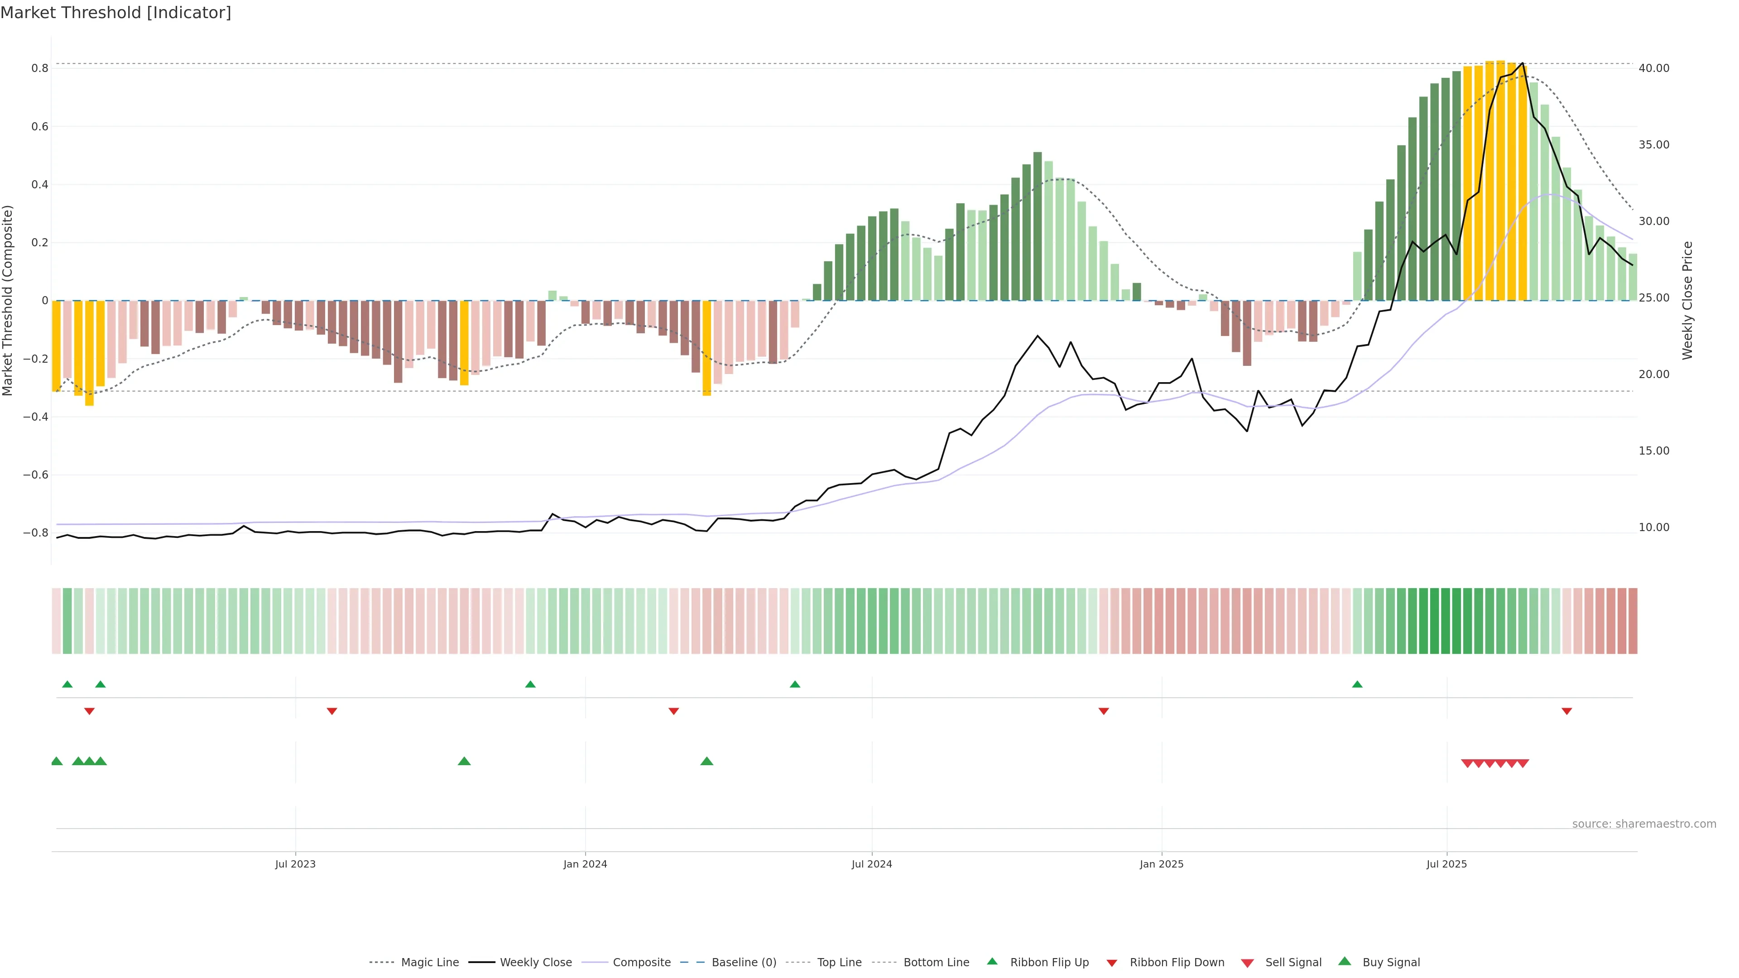Click the Buy Signal legend icon

tap(1345, 961)
